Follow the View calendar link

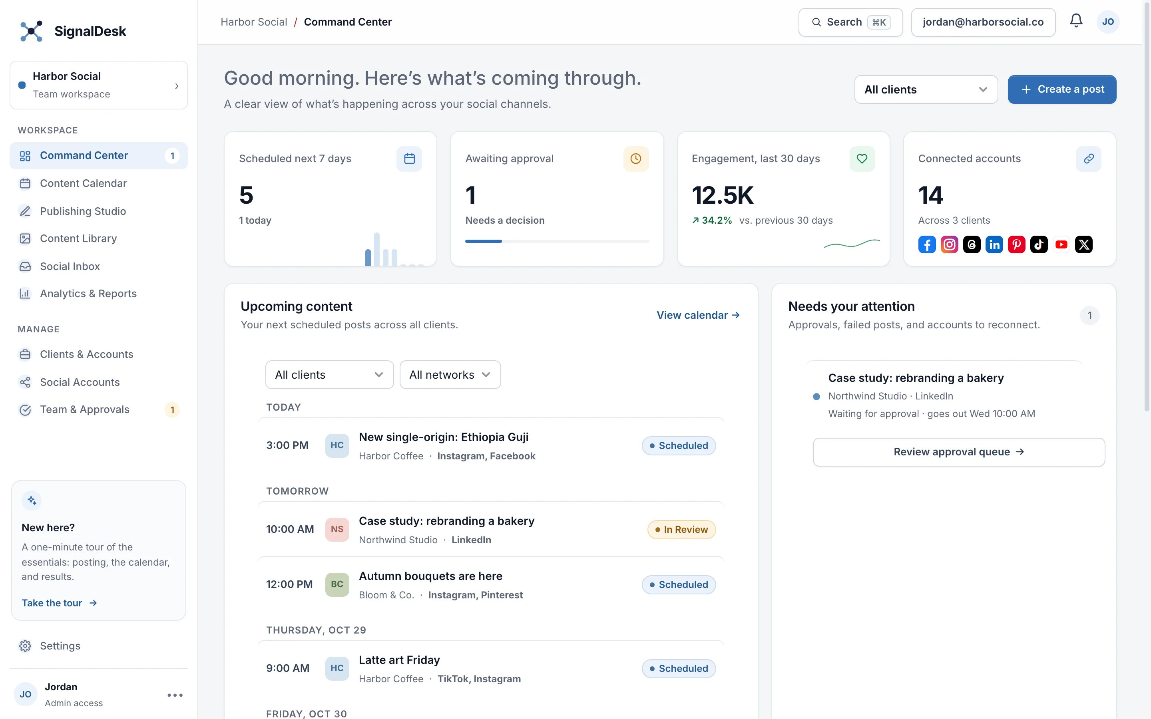coord(698,315)
